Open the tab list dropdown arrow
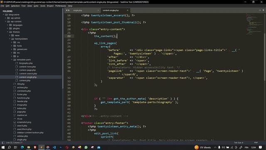 263,10
